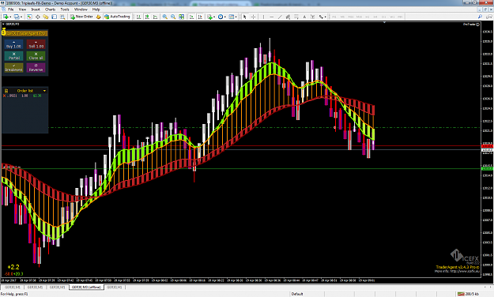Open the Data Window icon
The width and height of the screenshot is (494, 297).
[x=37, y=17]
